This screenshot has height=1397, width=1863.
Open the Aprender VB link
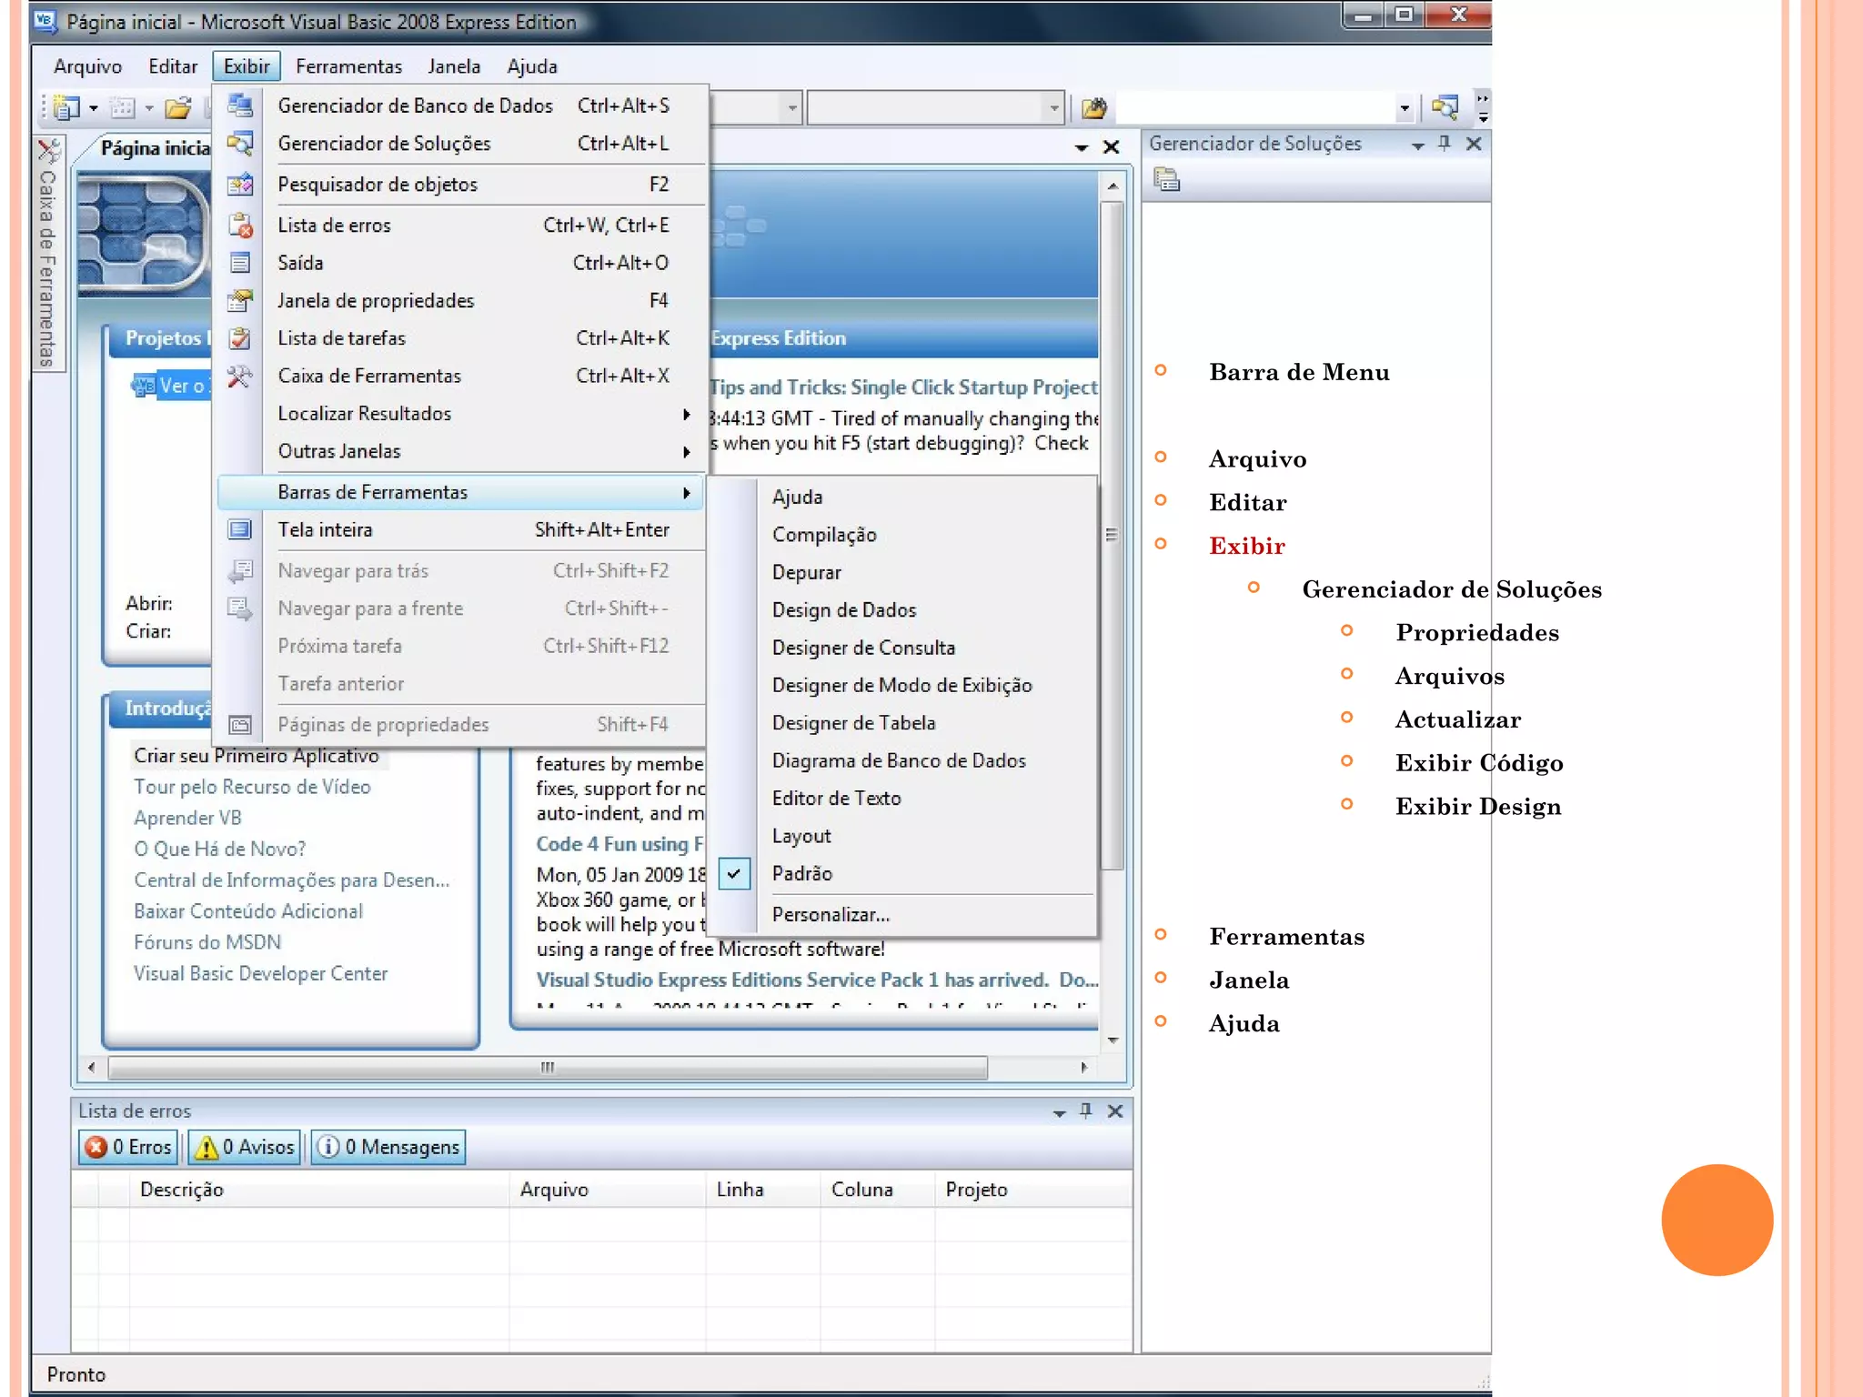[187, 818]
